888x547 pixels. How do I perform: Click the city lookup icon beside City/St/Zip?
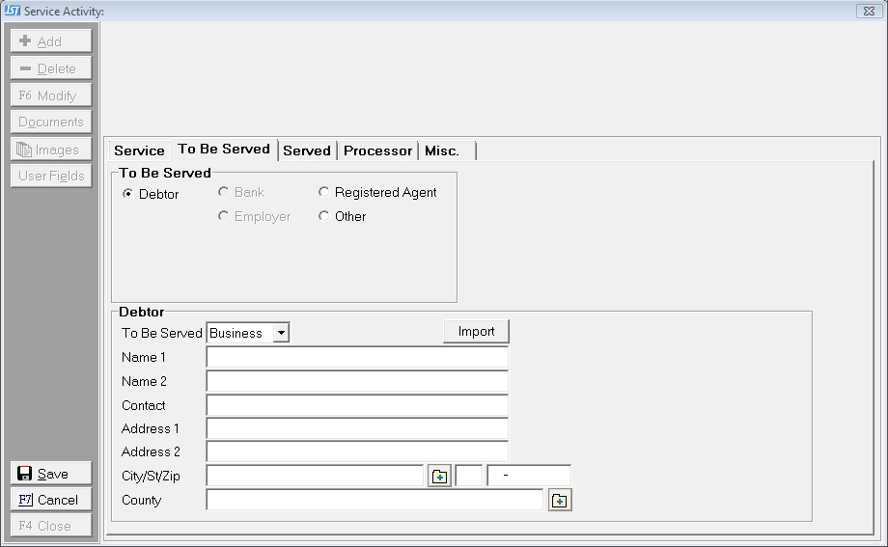[x=439, y=477]
